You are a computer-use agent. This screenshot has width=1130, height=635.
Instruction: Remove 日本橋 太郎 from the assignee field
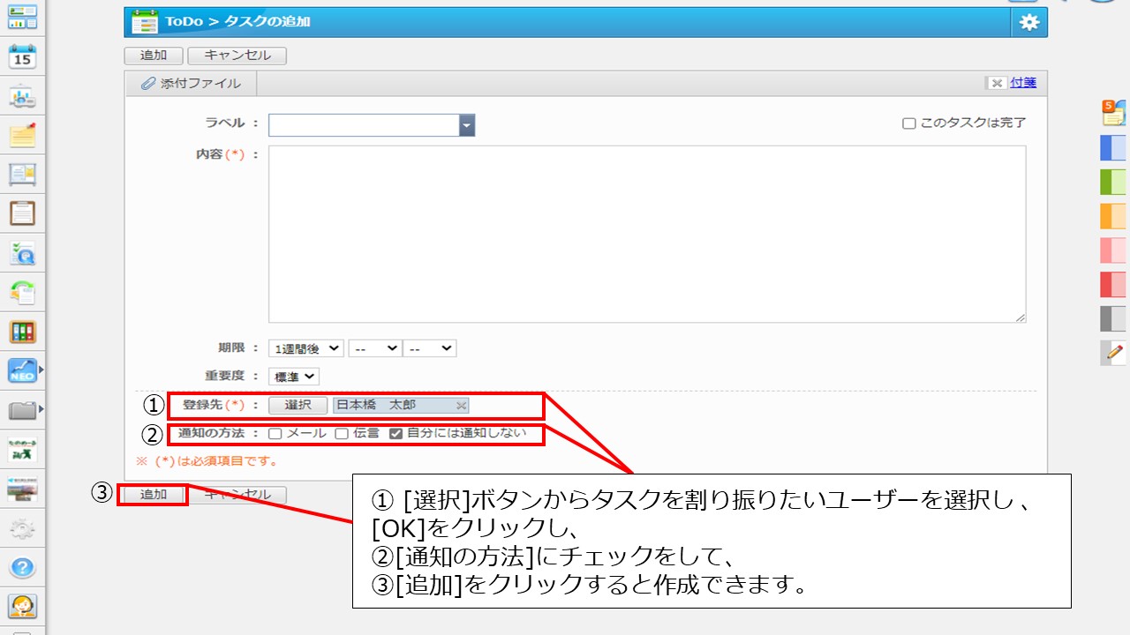pos(461,406)
